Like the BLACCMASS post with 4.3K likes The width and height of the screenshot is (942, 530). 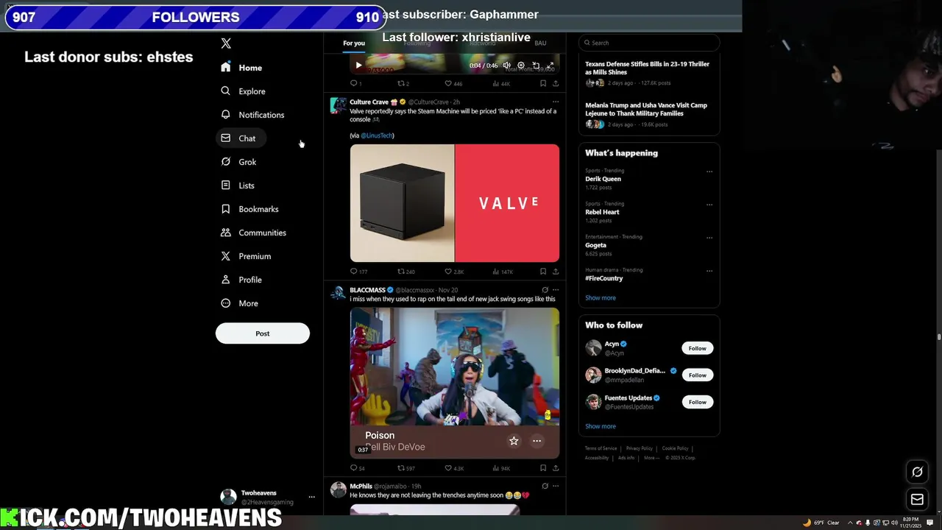click(x=454, y=468)
